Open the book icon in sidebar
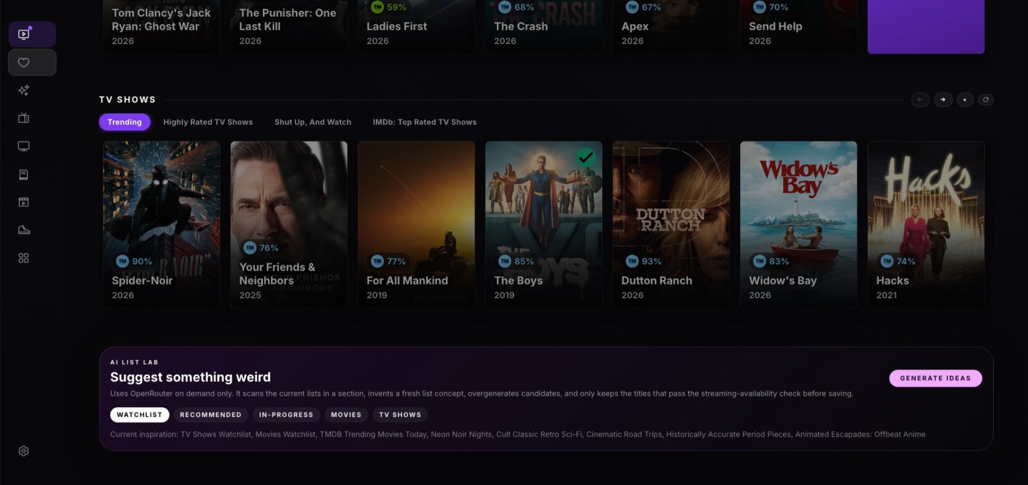 [x=23, y=174]
